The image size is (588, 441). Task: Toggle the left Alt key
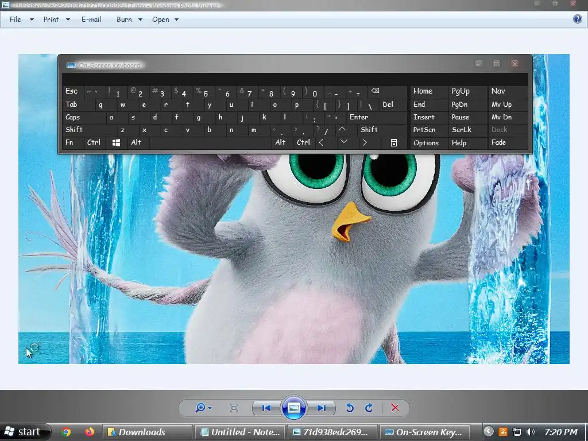click(138, 142)
